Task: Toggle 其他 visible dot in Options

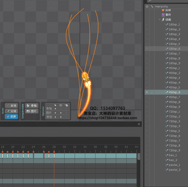Action: pos(61,117)
